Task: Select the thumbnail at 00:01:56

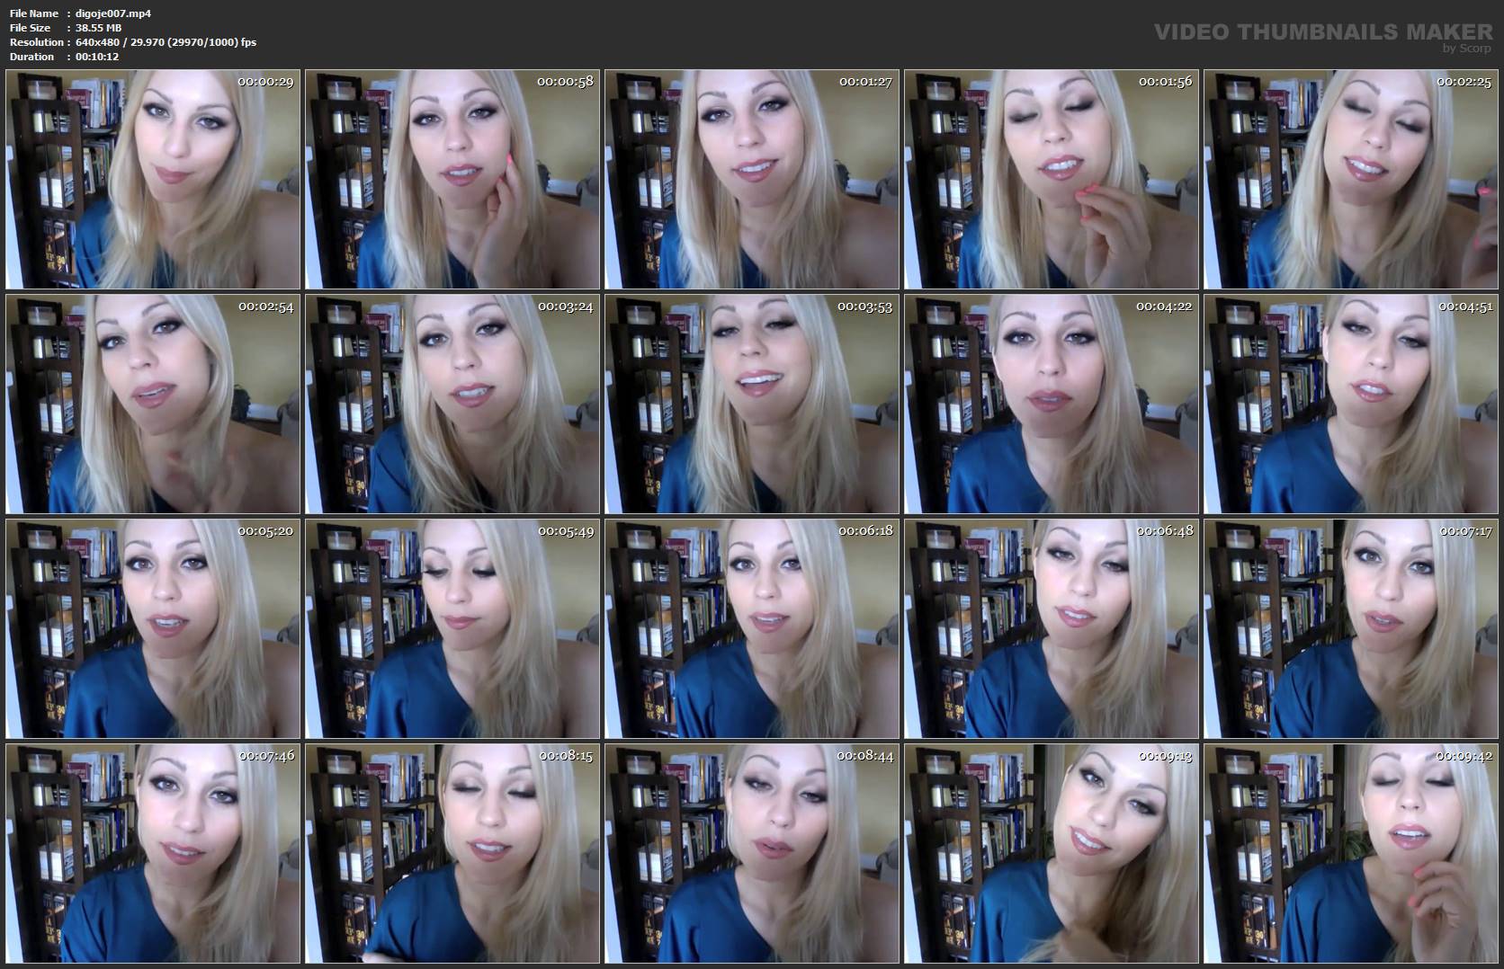Action: (1052, 180)
